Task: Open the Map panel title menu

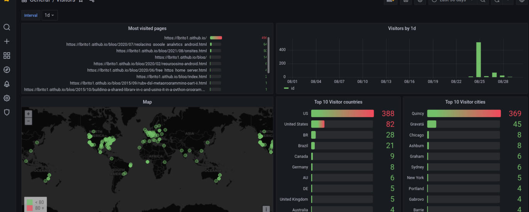Action: tap(147, 102)
